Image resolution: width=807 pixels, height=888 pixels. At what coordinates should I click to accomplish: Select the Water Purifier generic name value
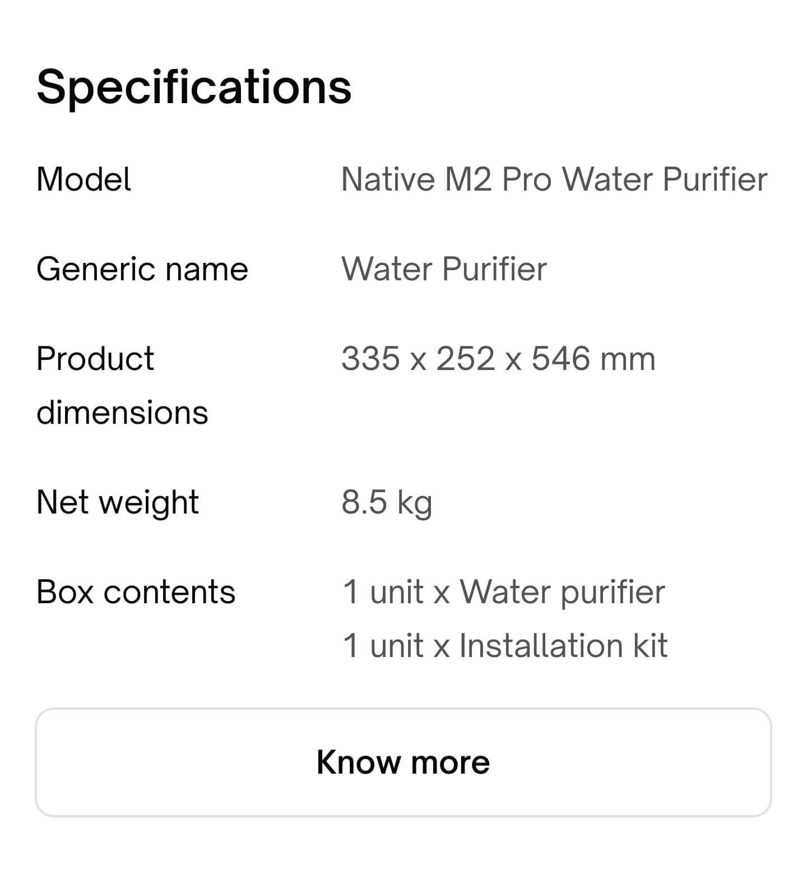point(444,268)
